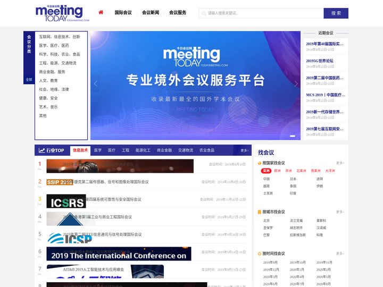The height and width of the screenshot is (287, 383).
Task: Click 全部 under 会议分类 sidebar
Action: (x=29, y=80)
